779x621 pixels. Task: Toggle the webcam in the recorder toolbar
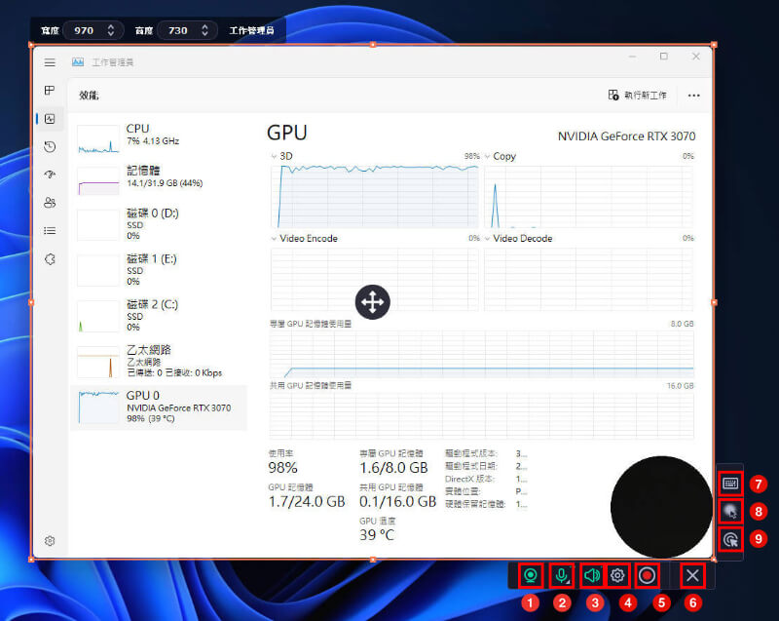[531, 576]
